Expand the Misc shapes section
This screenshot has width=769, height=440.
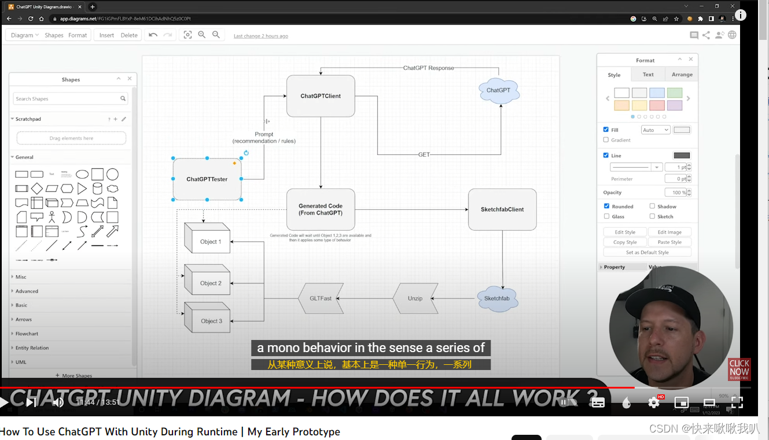pos(19,277)
